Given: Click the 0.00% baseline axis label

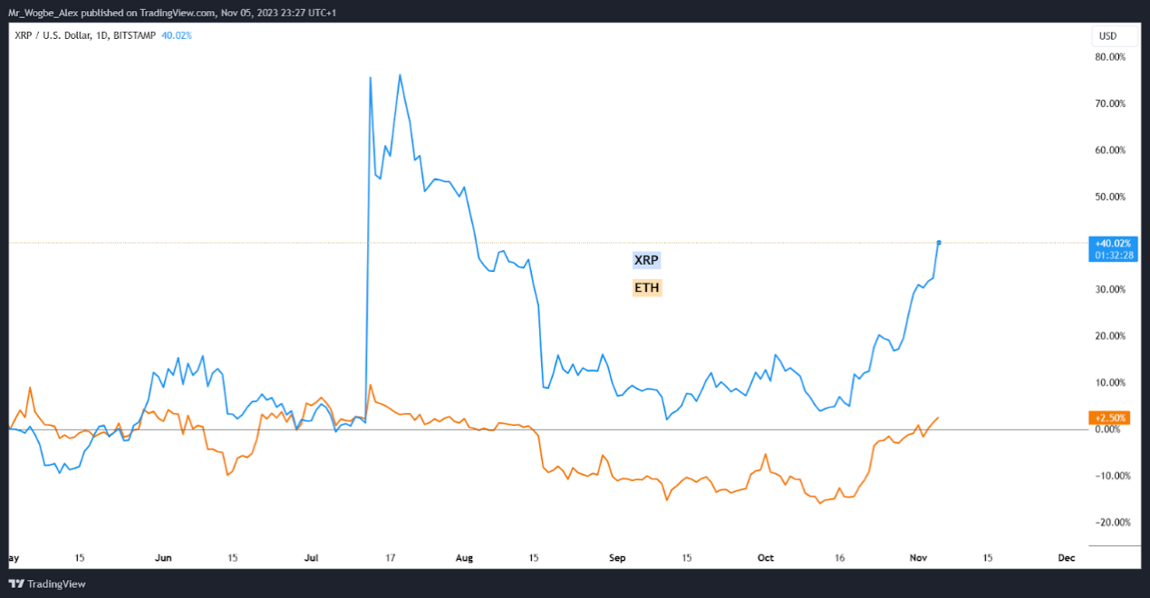Looking at the screenshot, I should point(1110,429).
